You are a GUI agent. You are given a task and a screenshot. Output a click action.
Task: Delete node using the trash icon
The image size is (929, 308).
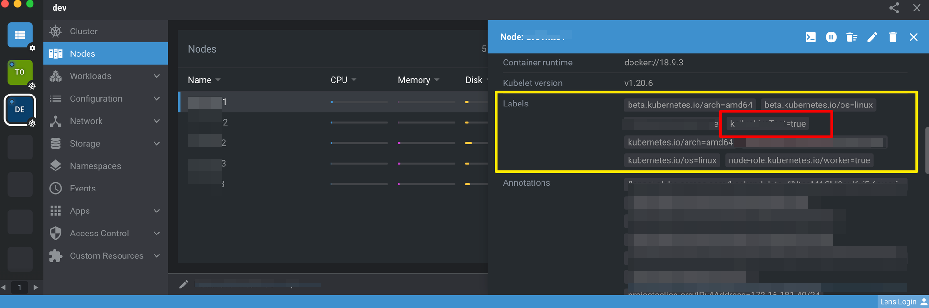click(x=893, y=37)
